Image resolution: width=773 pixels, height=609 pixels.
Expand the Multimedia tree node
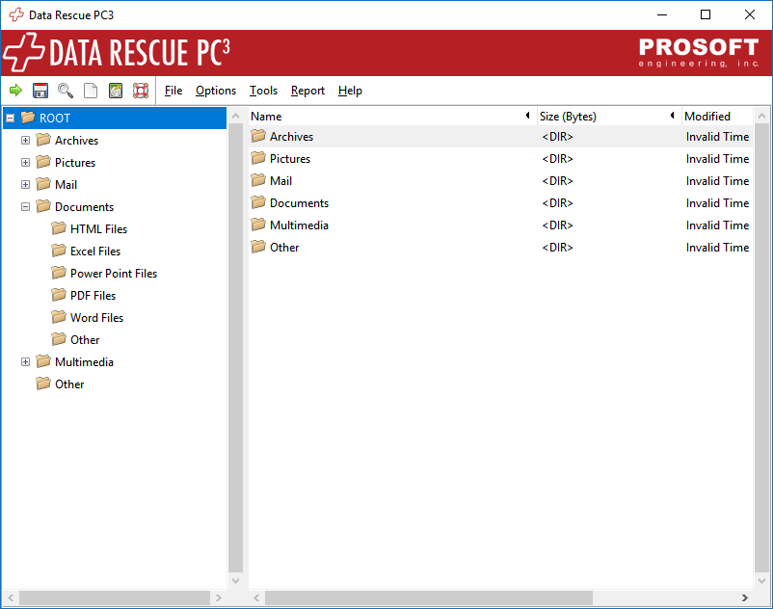click(26, 362)
